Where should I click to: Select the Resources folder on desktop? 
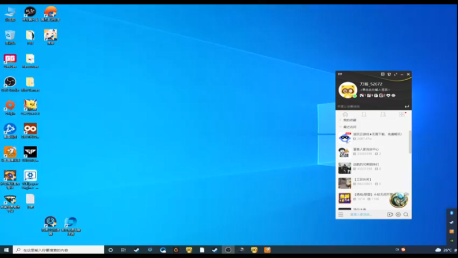pos(30,61)
